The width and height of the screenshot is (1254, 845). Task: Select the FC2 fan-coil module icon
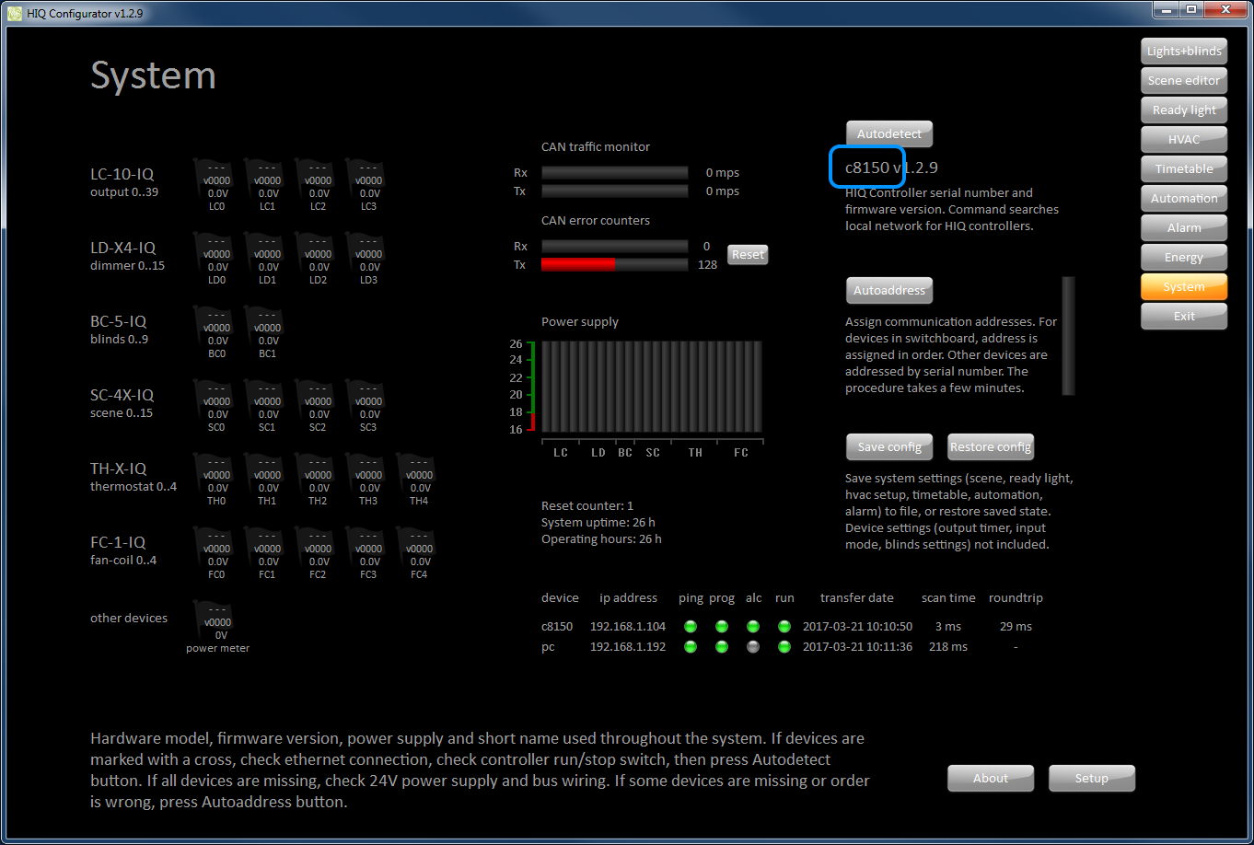click(x=319, y=550)
